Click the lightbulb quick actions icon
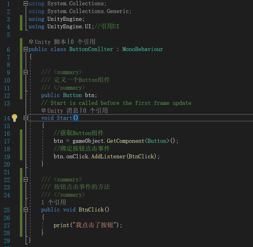253x247 pixels. click(x=14, y=118)
